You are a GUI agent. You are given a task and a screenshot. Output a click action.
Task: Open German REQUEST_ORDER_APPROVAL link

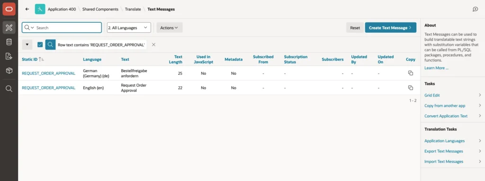pyautogui.click(x=49, y=73)
